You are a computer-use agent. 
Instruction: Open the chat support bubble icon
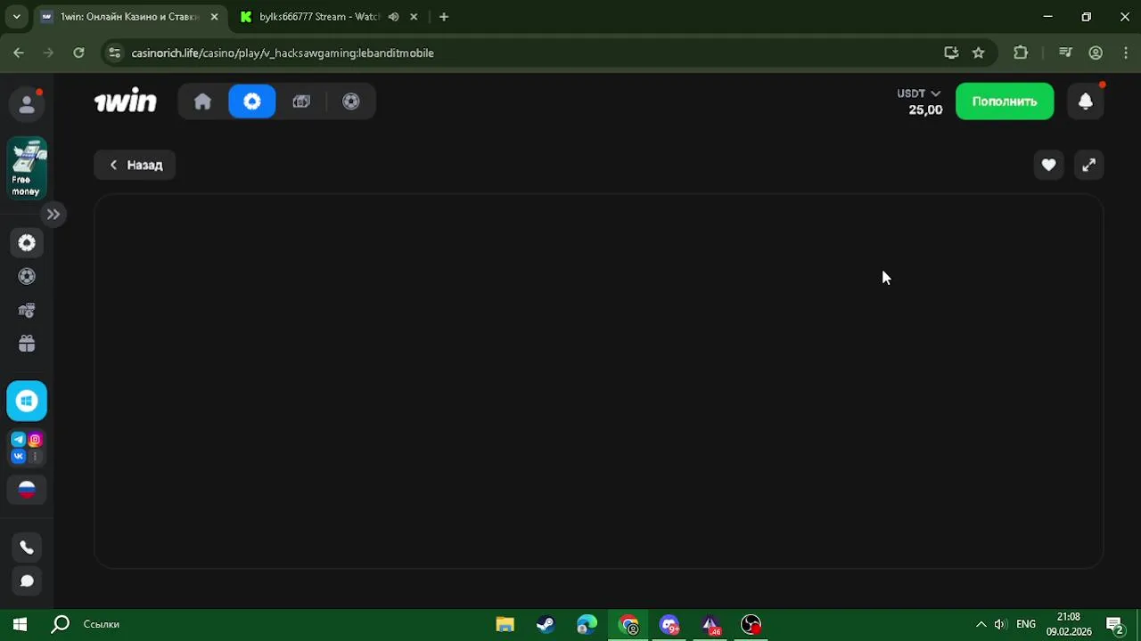27,581
